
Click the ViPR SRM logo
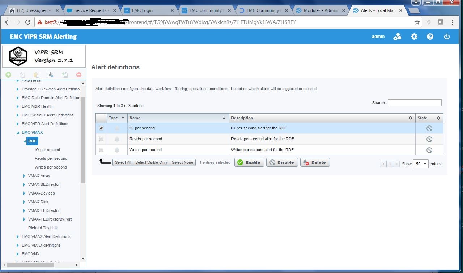point(18,56)
